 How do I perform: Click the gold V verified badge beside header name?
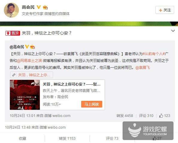pyautogui.click(x=39, y=7)
